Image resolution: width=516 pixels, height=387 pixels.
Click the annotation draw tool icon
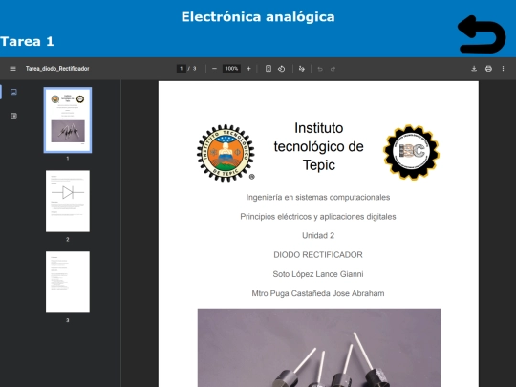click(x=301, y=69)
